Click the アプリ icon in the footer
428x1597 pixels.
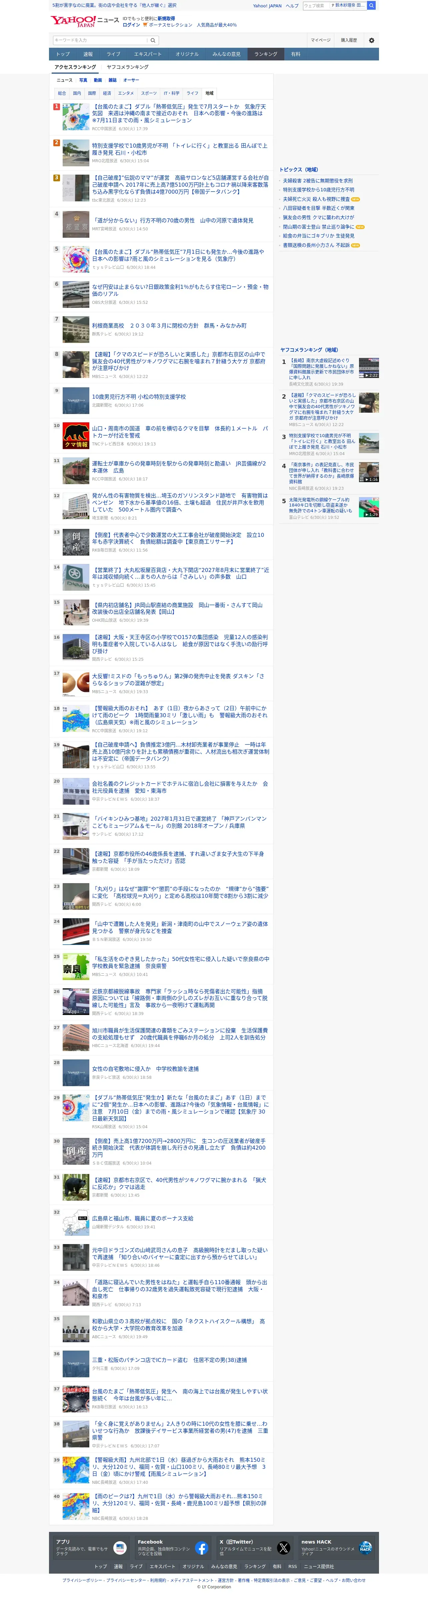click(120, 1547)
